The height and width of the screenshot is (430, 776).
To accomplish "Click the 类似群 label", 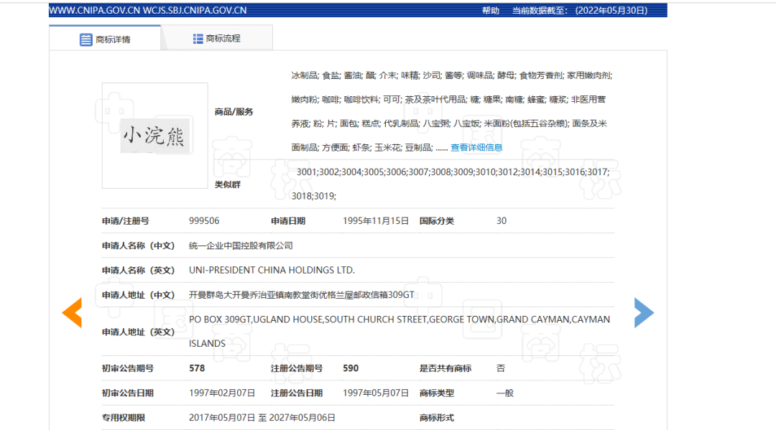I will point(227,184).
